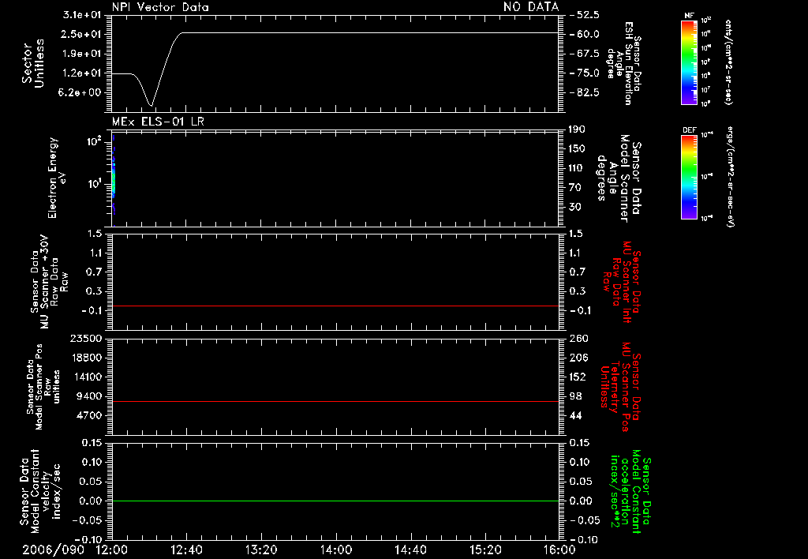This screenshot has height=559, width=808.
Task: Click the green line in Model Constant velocity panel
Action: [335, 501]
